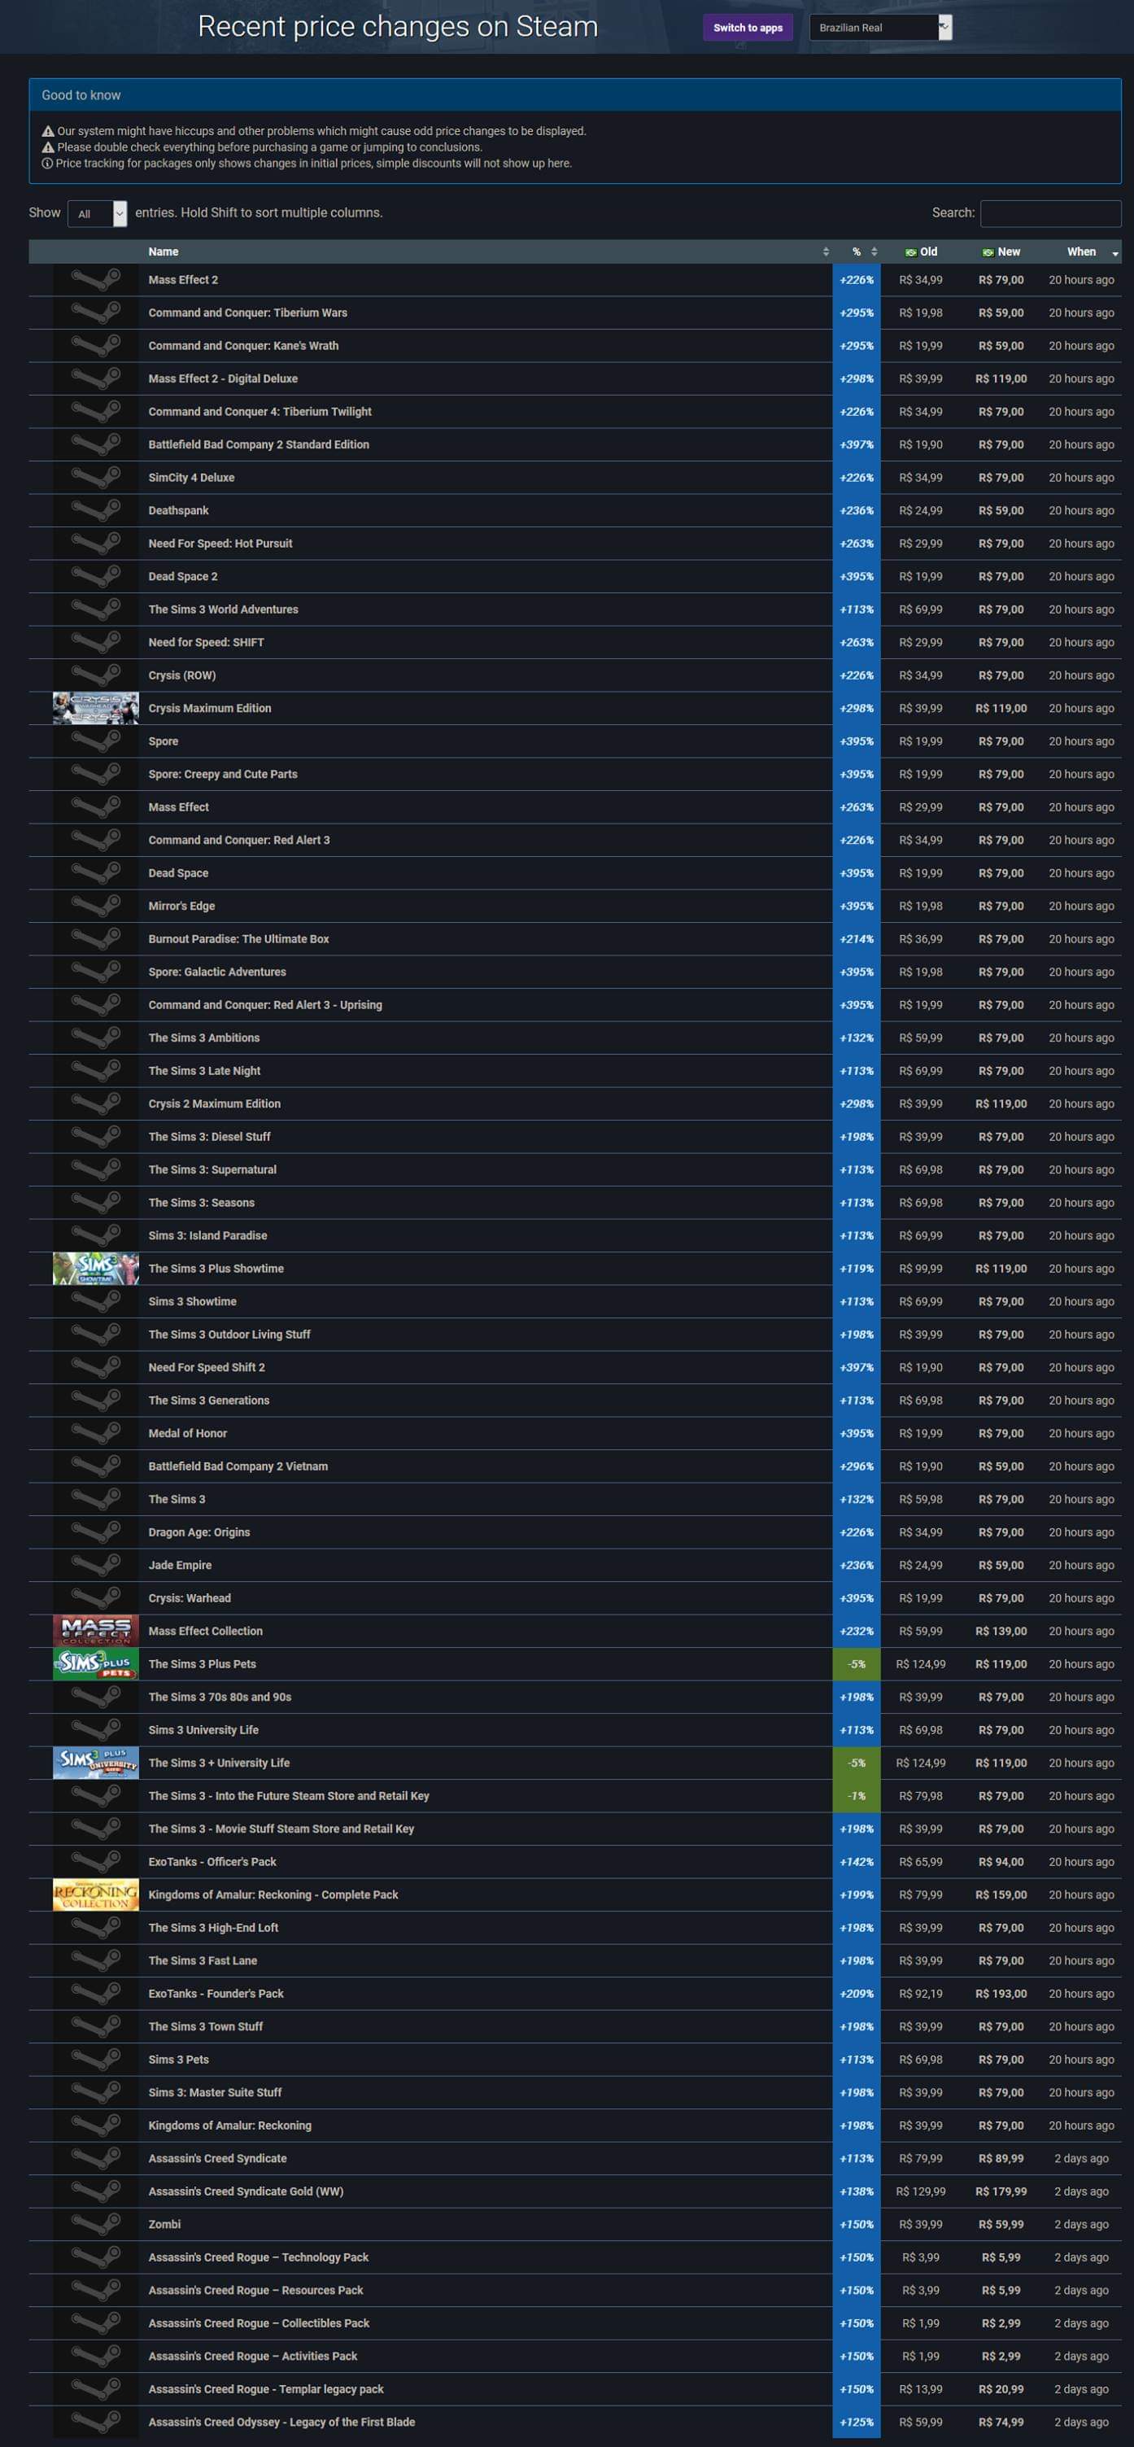Viewport: 1134px width, 2447px height.
Task: Click Steam icon beside Assassin's Creed Syndicate
Action: coord(96,2158)
